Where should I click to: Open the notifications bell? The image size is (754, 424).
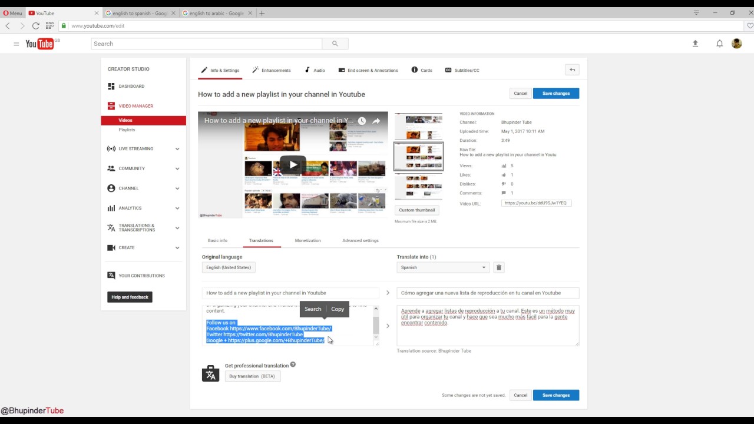(719, 44)
